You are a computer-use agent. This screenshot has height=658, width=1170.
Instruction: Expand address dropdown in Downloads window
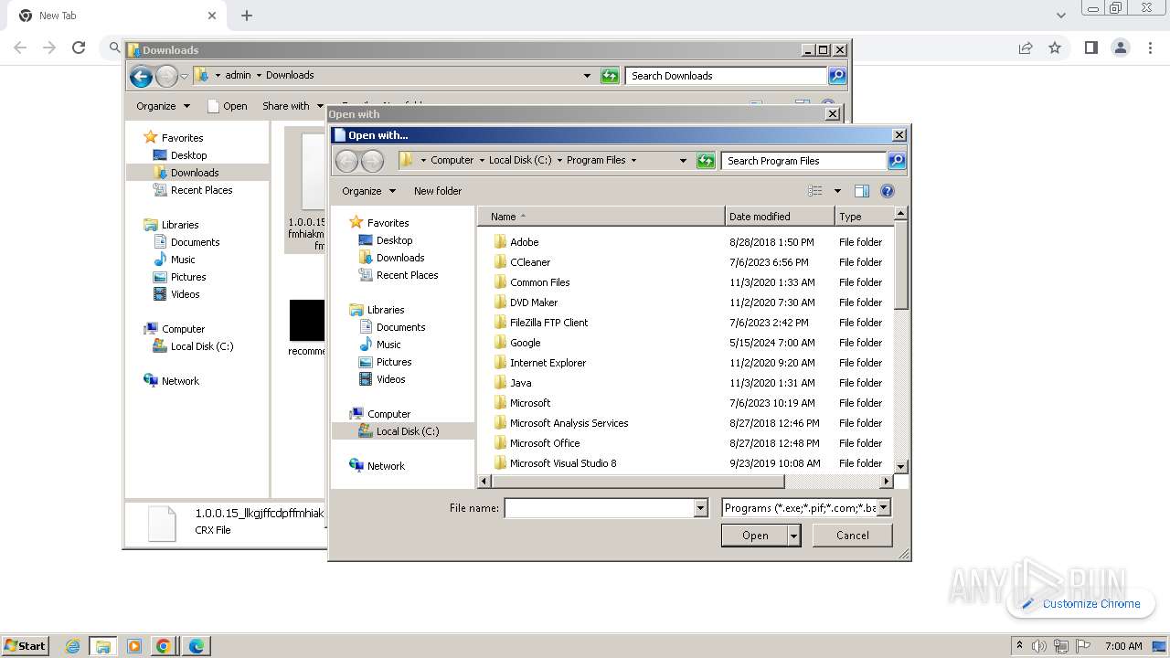point(587,76)
